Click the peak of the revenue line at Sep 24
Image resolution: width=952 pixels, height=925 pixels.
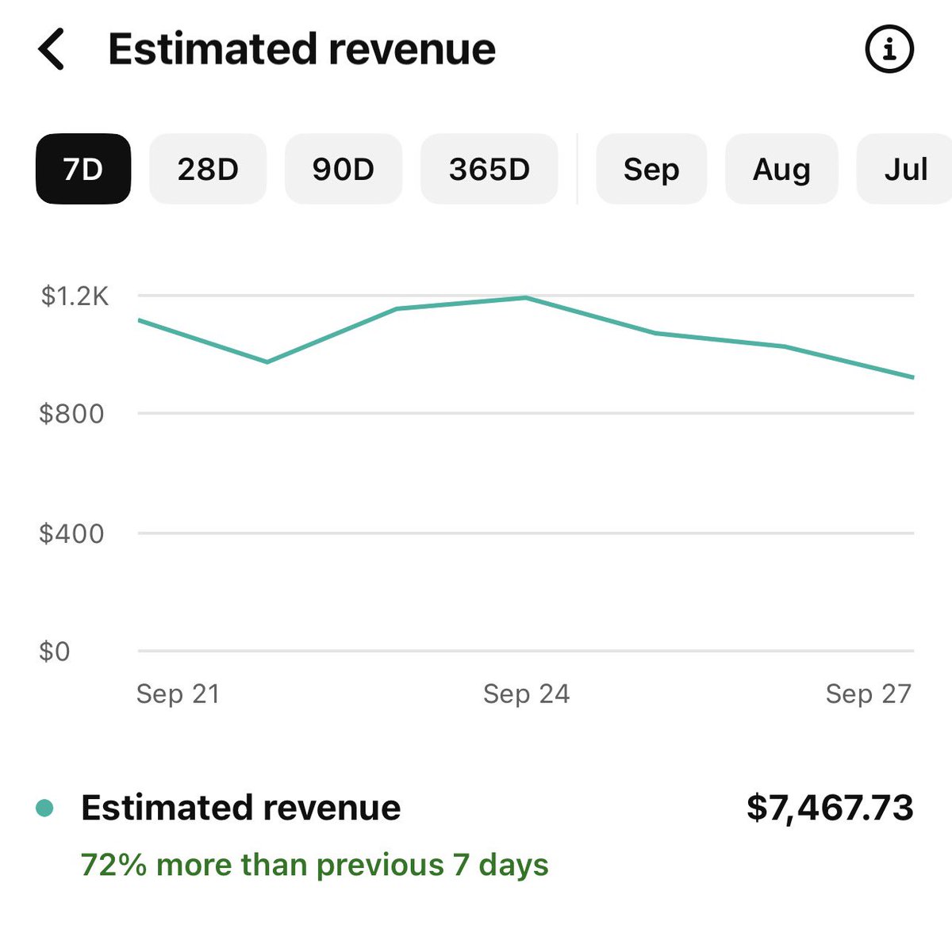[x=526, y=298]
